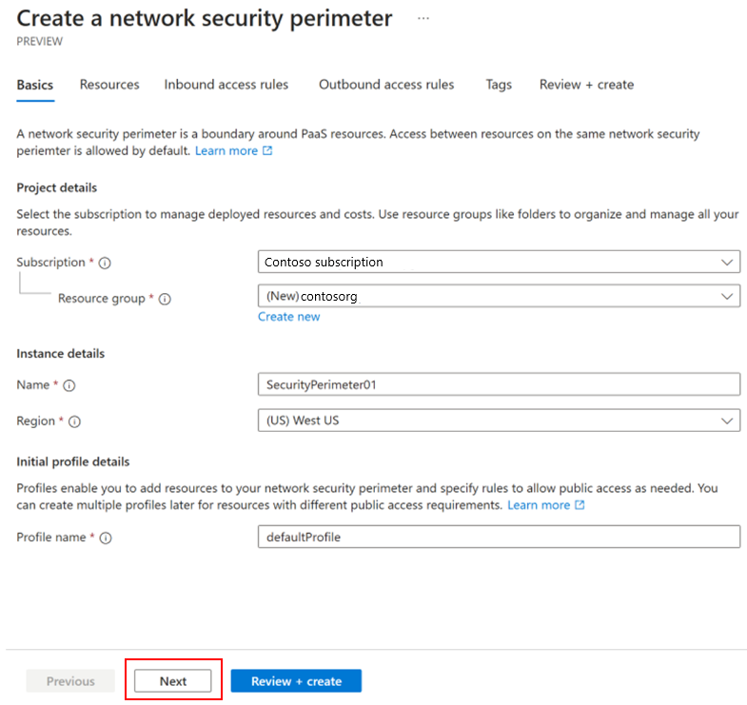Click into the defaultProfile name field

tap(499, 537)
